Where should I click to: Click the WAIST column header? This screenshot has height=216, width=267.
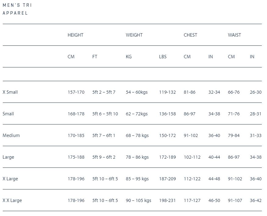click(234, 35)
